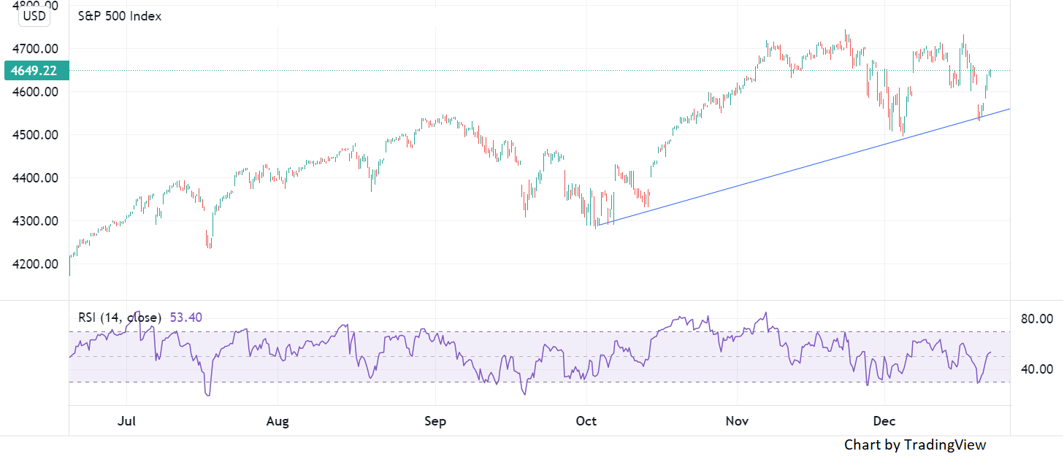Click the 40.00 RSI scale label

tap(1037, 369)
